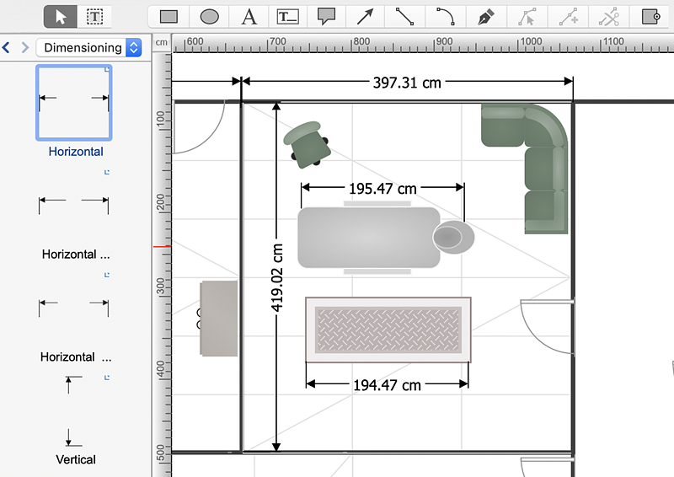Click the cm ruler unit box

pyautogui.click(x=162, y=42)
